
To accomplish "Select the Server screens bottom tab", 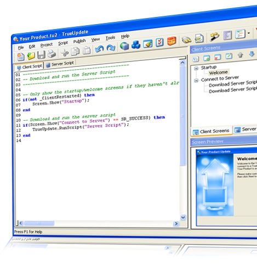I will [x=245, y=129].
